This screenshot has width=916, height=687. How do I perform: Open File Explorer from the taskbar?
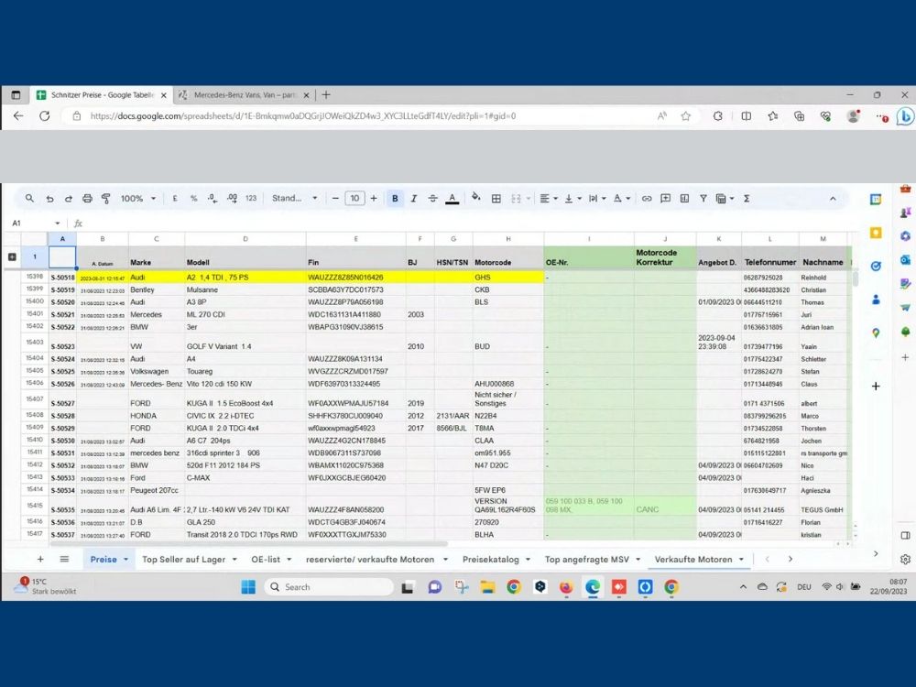[487, 586]
